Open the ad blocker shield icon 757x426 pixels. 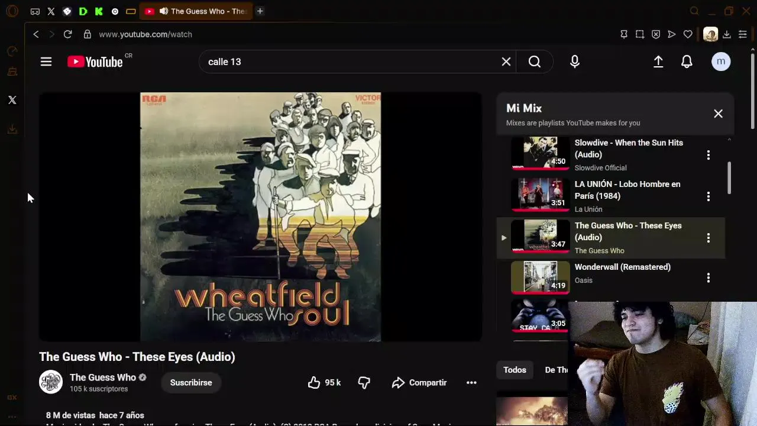click(x=656, y=34)
